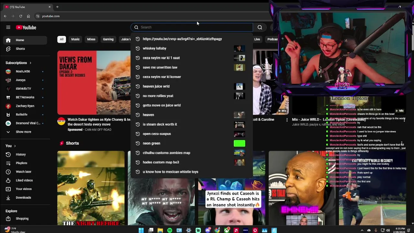
Task: Choose 'open ceza-suspus' suggestion
Action: tap(192, 134)
